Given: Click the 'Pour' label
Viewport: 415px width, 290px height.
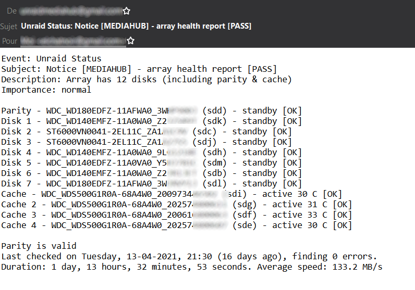Looking at the screenshot, I should click(x=10, y=41).
